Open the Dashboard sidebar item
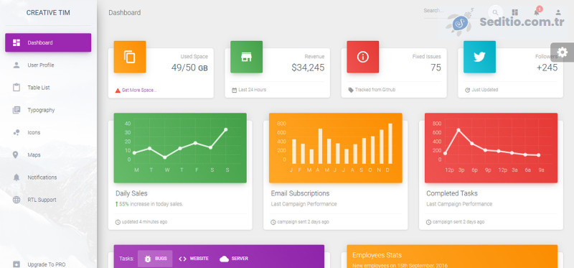Screen dimensions: 574x268 click(48, 42)
